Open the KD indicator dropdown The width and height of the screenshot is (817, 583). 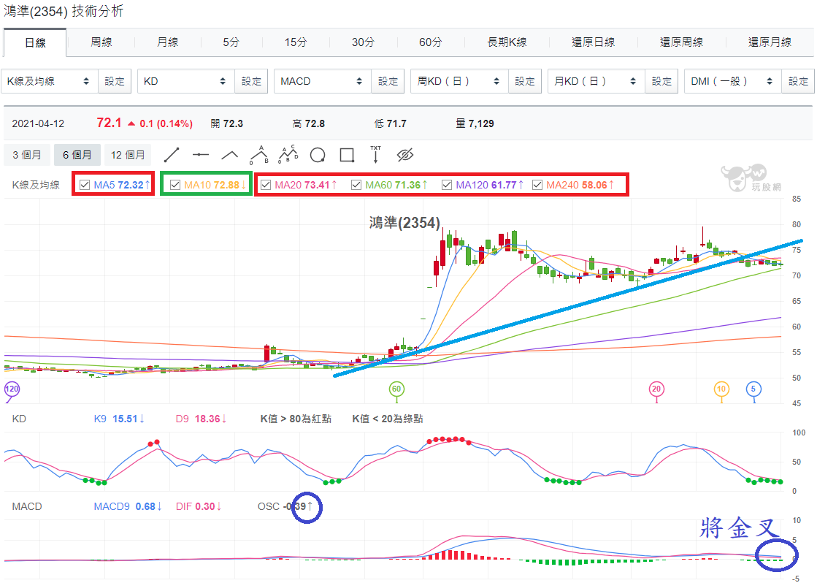click(x=186, y=81)
